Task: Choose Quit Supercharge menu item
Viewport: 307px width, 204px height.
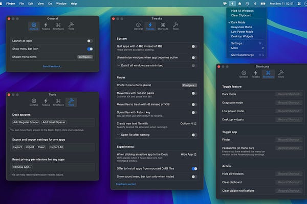Action: (247, 55)
